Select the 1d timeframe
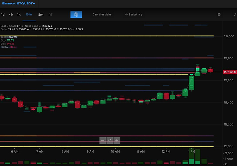This screenshot has height=166, width=237. [3, 15]
